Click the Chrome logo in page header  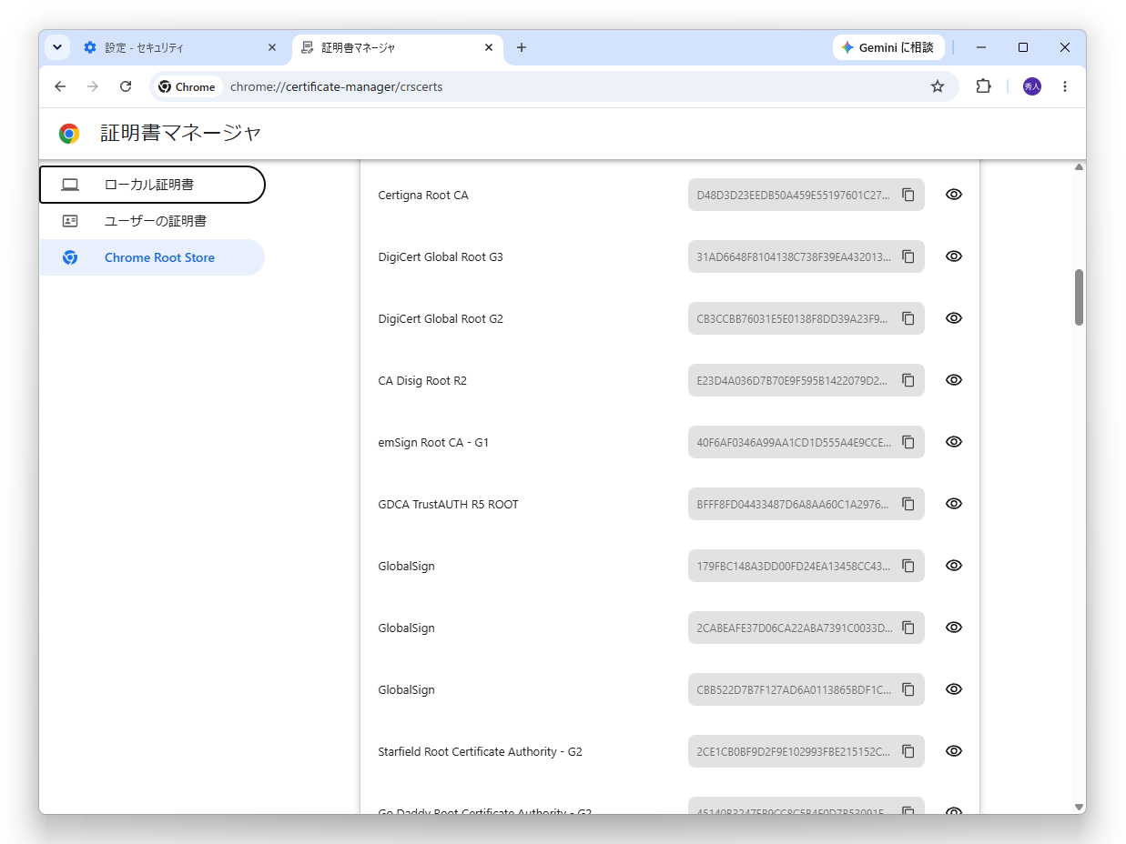(69, 134)
